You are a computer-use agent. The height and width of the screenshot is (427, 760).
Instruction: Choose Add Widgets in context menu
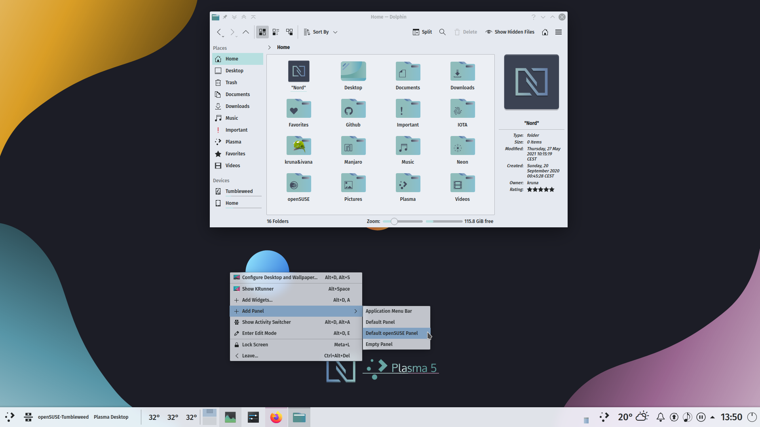coord(296,300)
